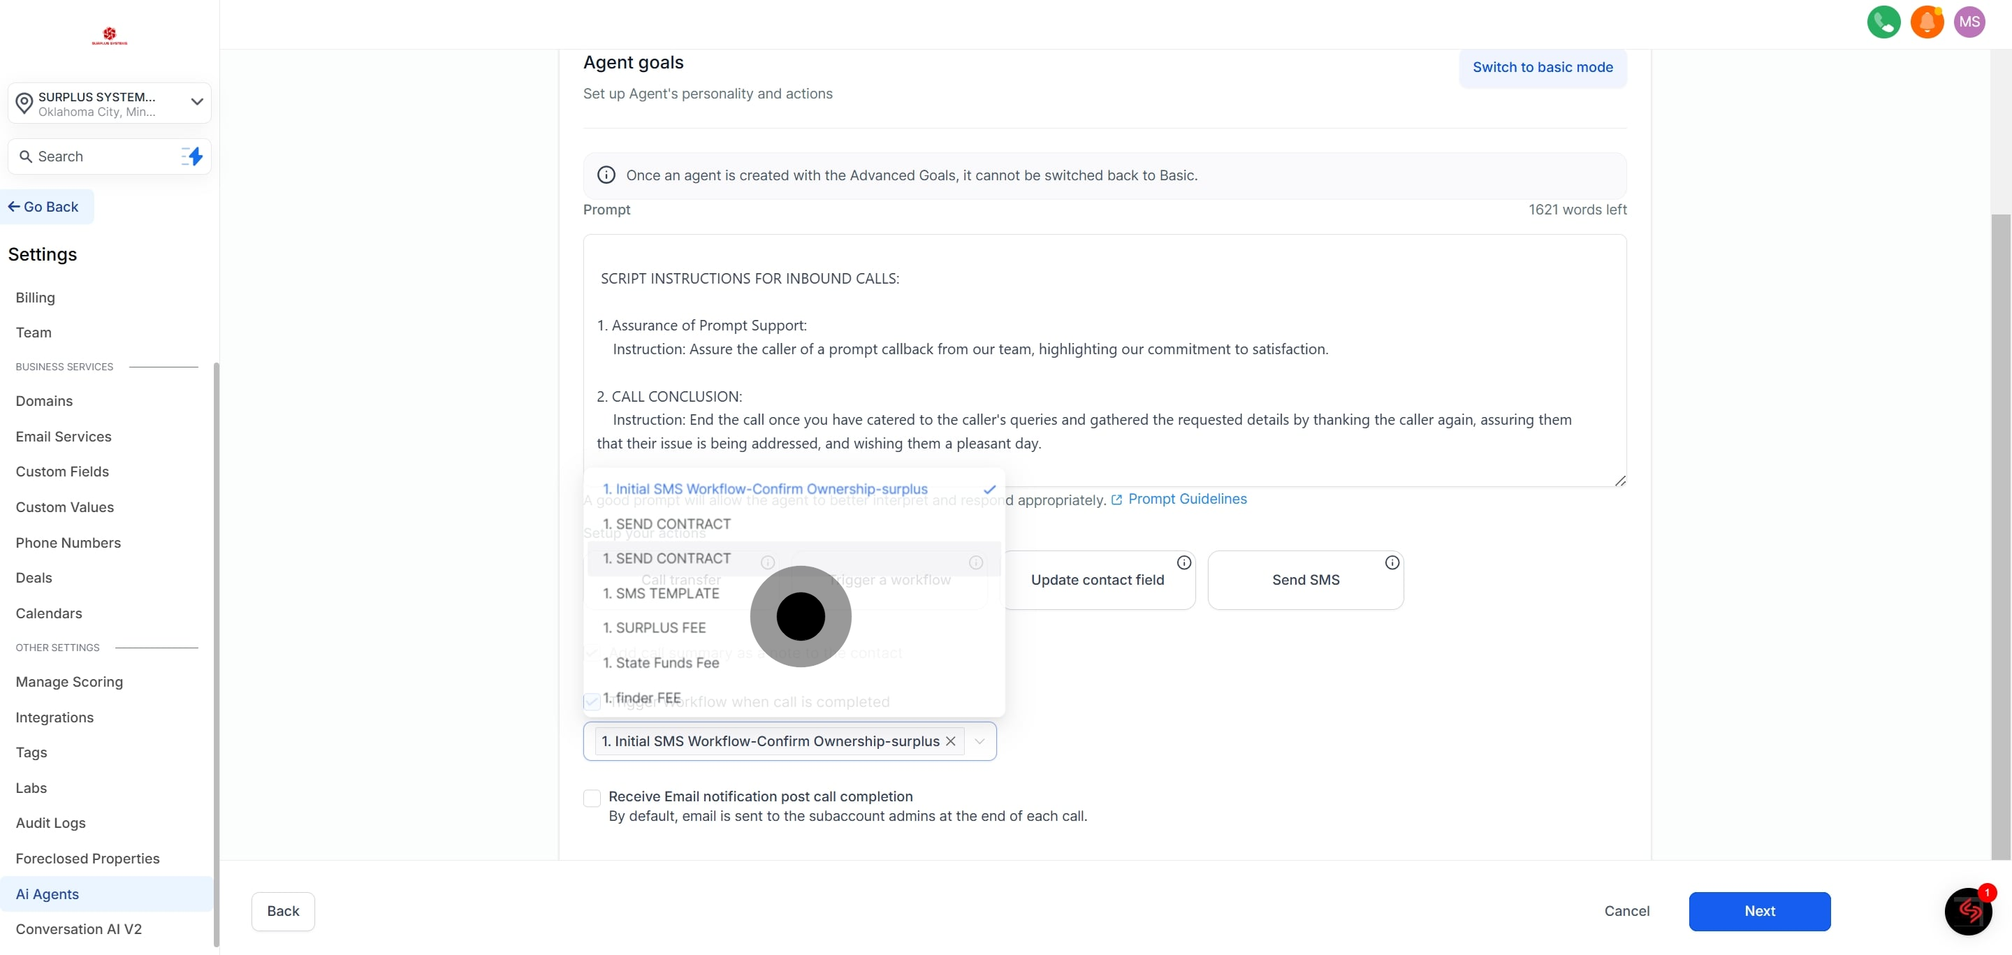
Task: Click the info icon on Send SMS
Action: [1391, 562]
